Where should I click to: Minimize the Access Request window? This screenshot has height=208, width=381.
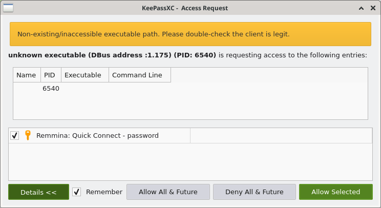(361, 8)
